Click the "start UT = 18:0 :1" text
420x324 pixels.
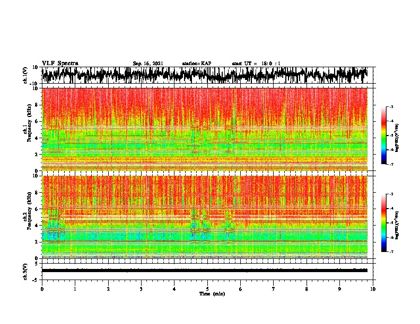(x=256, y=64)
